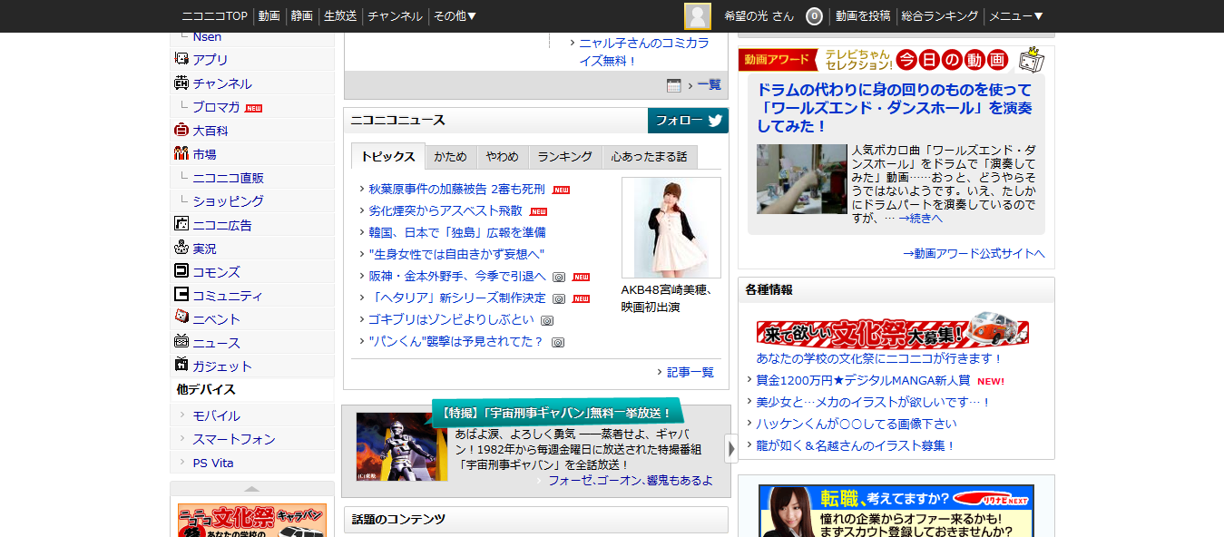1224x537 pixels.
Task: Click フォーゼ、ゴーオン、響鬼もあるよ link
Action: [631, 480]
